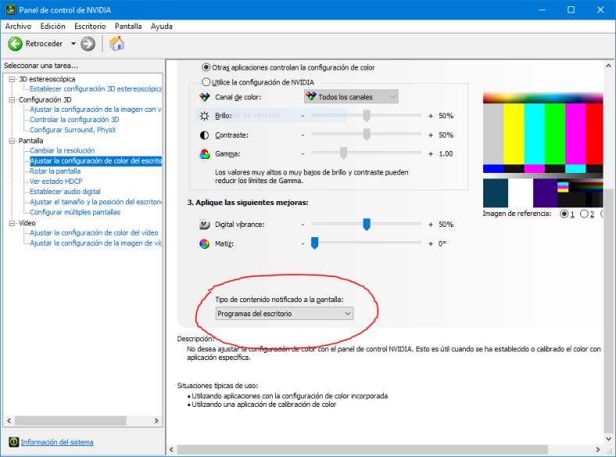This screenshot has width=616, height=457.
Task: Click the Gamma slider thumb
Action: [343, 153]
